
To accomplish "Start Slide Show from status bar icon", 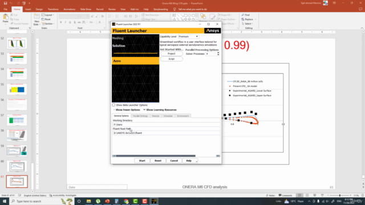I will (322, 195).
